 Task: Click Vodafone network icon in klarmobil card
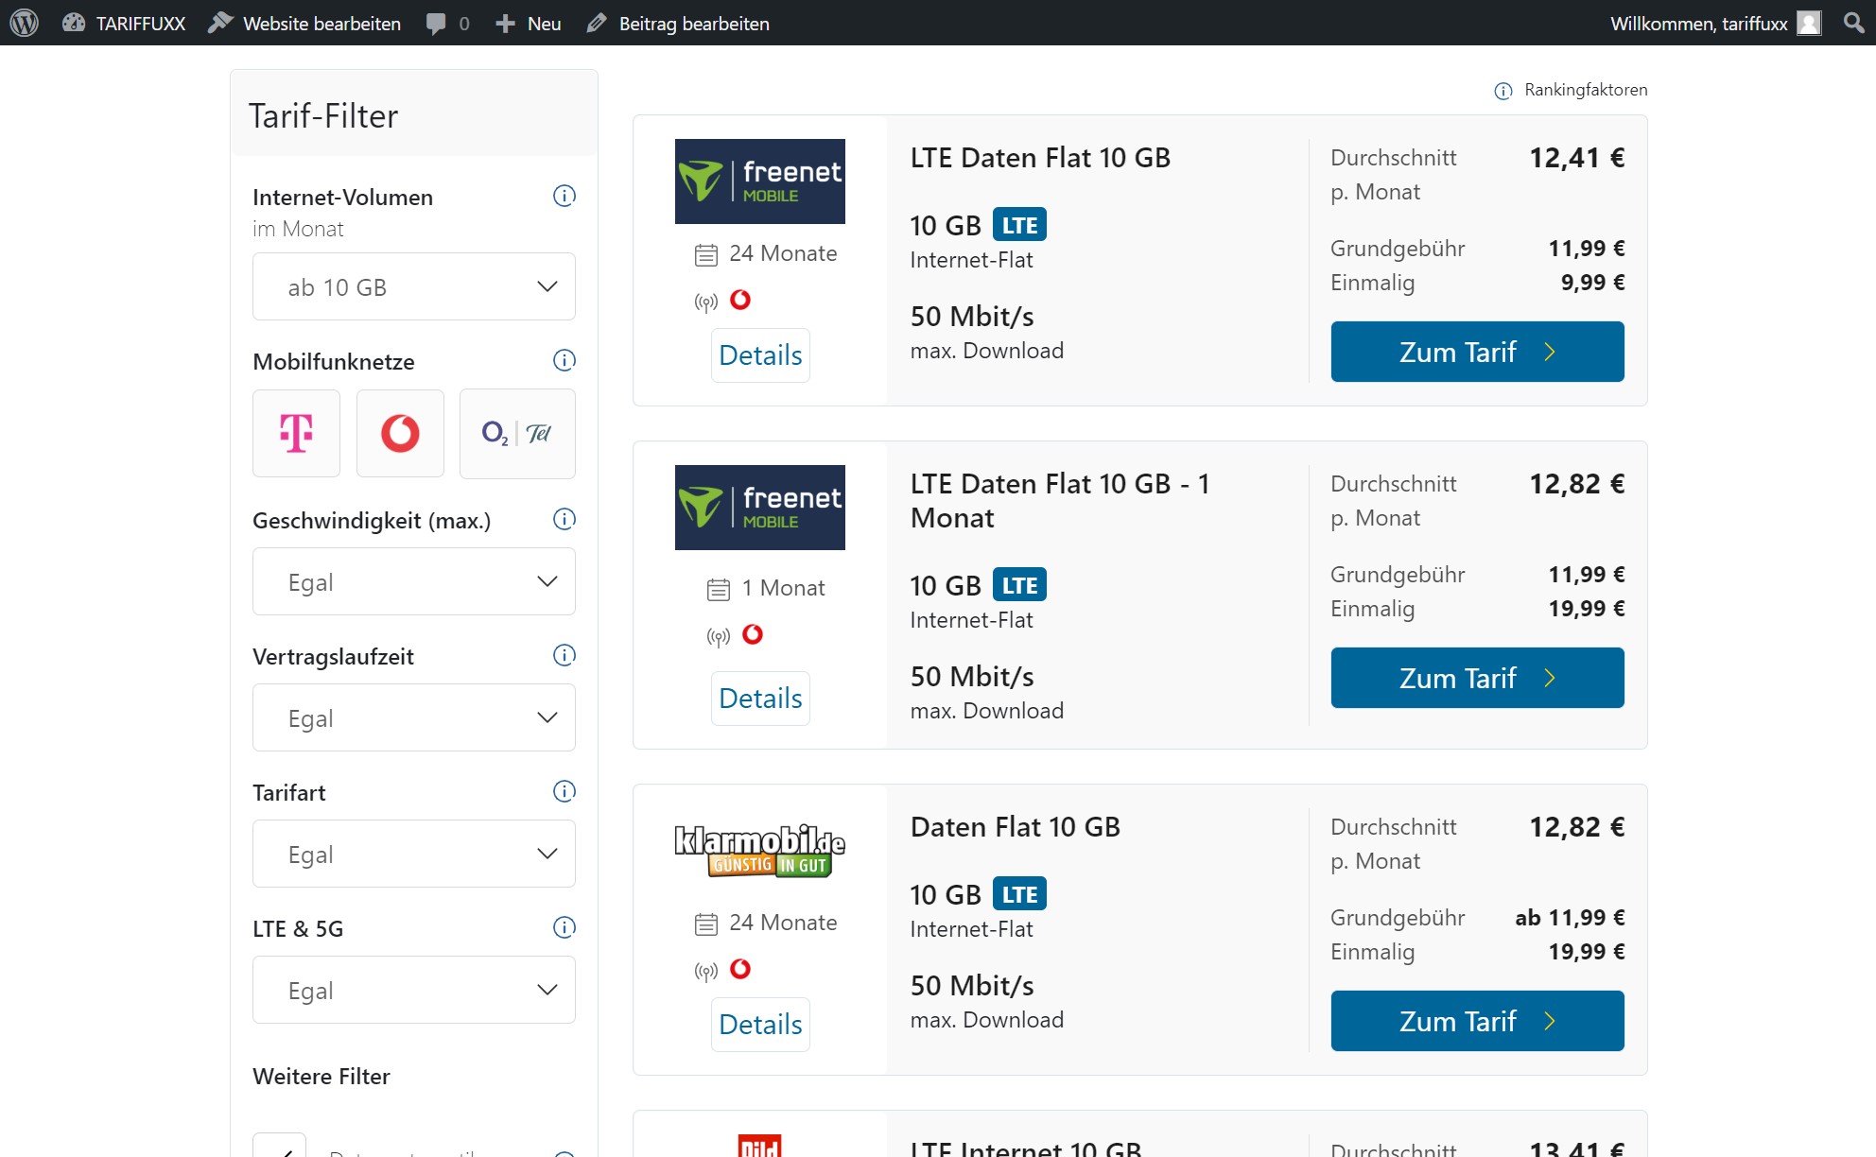point(740,969)
